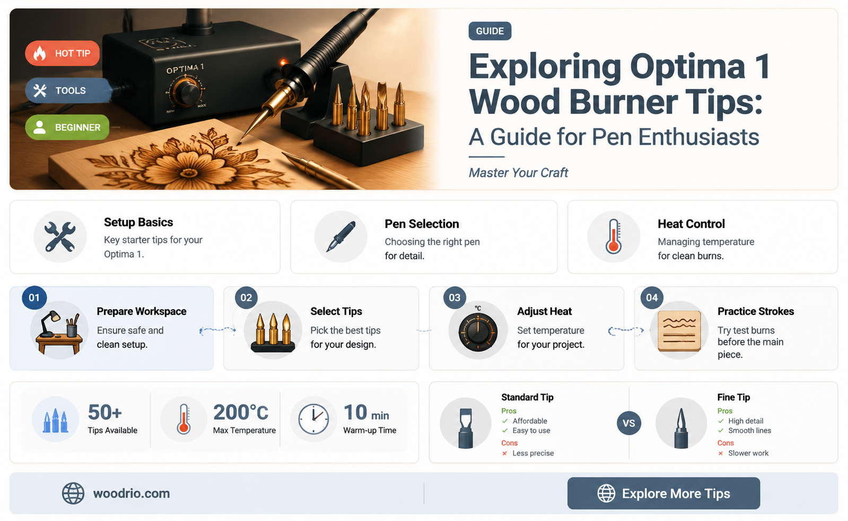Click the High detail pro item
The width and height of the screenshot is (848, 521).
point(740,421)
